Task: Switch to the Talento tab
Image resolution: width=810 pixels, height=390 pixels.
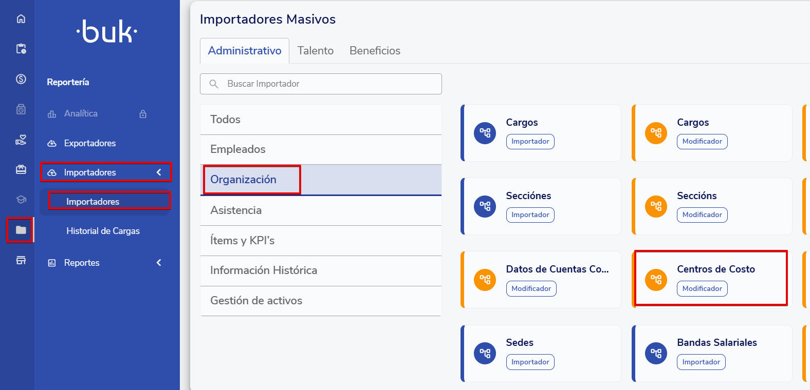Action: coord(315,51)
